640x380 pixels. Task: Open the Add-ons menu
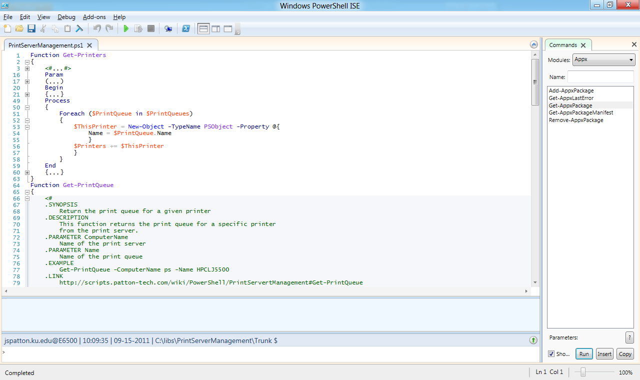point(94,17)
